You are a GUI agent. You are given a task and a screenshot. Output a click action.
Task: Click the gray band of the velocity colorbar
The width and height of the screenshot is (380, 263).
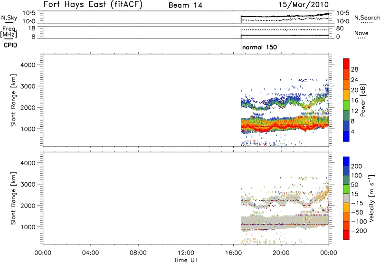[346, 198]
